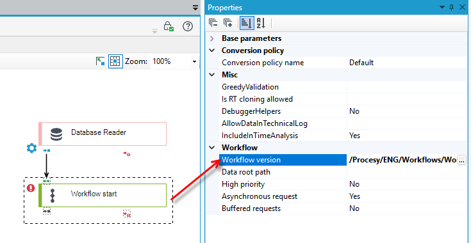Select the High priority property
This screenshot has height=243, width=471.
pos(283,184)
